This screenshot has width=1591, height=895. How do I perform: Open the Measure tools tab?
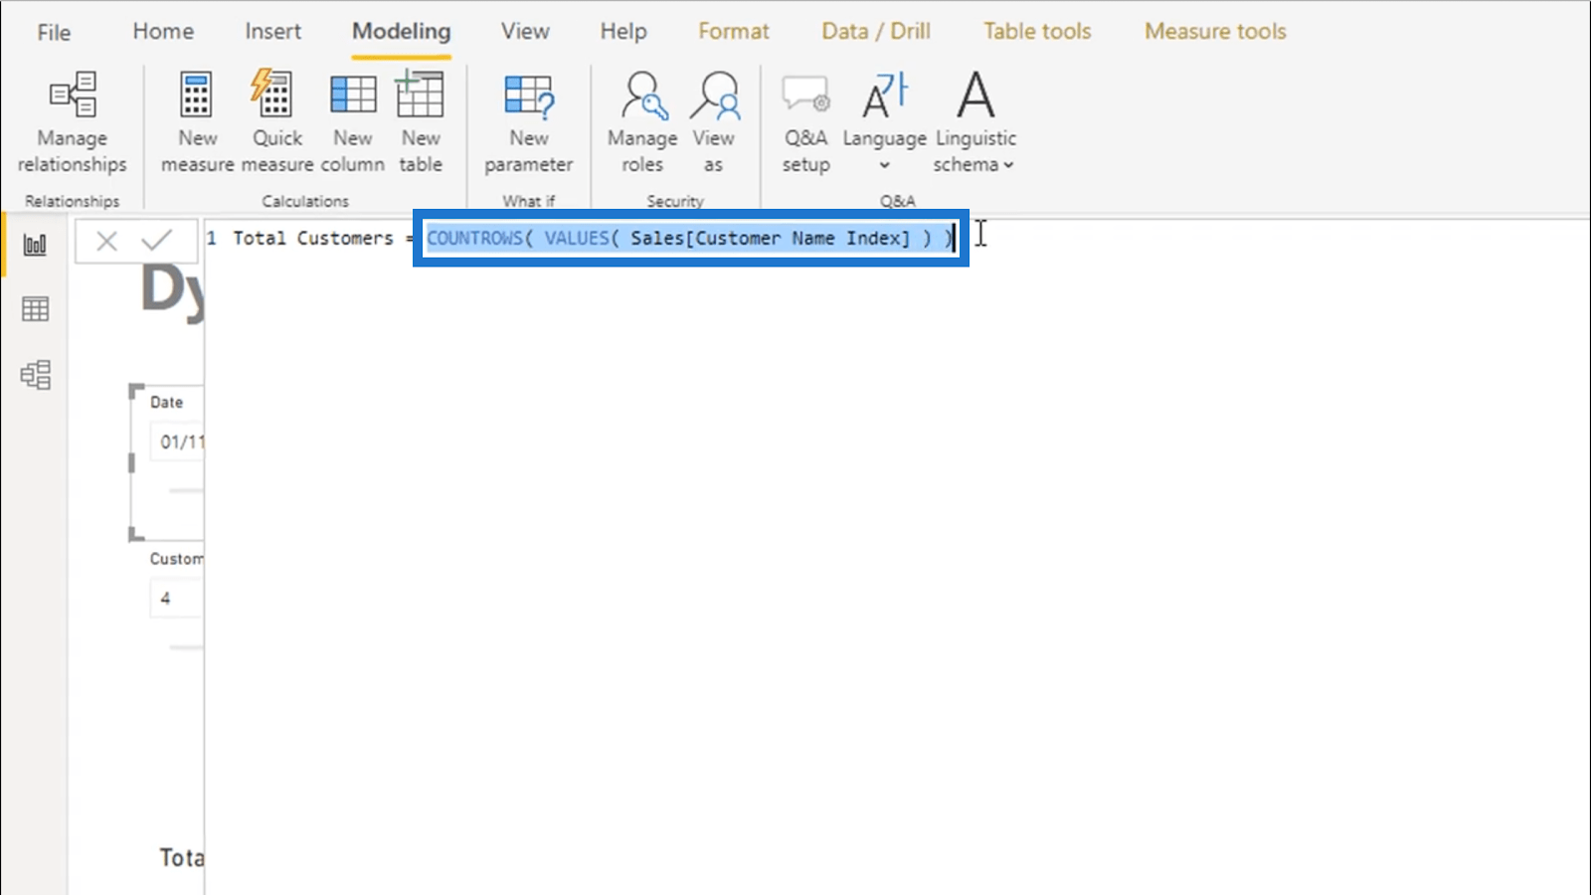1215,32
